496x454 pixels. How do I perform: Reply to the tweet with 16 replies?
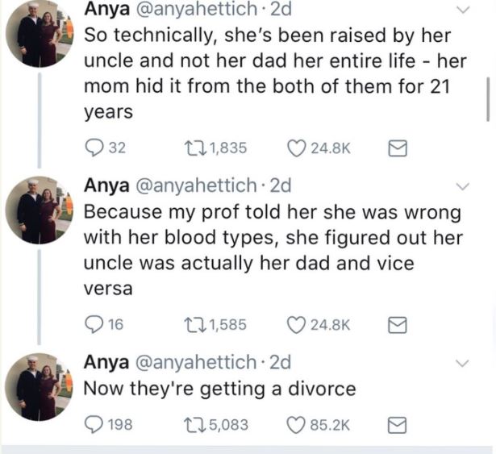tap(94, 325)
